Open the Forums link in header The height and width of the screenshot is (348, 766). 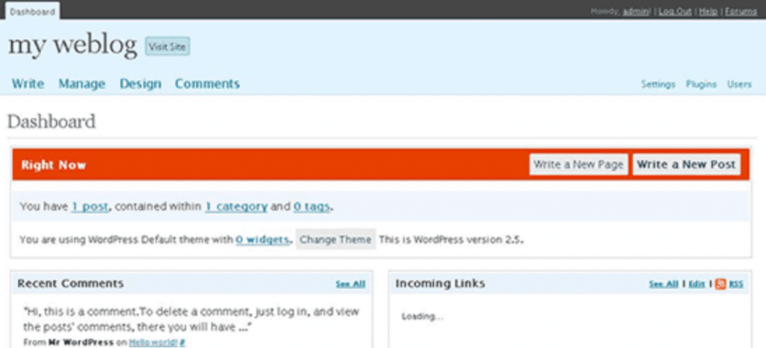point(741,12)
